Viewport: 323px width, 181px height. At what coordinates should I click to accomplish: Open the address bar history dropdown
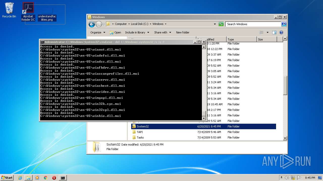click(x=215, y=24)
